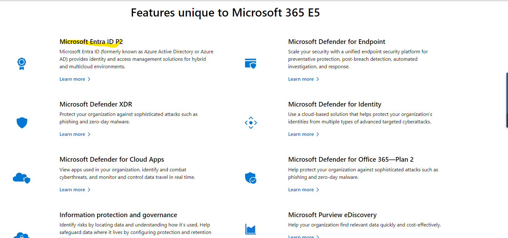
Task: Click the chevron after Office 365 Plan 2 Learn more
Action: (x=318, y=190)
